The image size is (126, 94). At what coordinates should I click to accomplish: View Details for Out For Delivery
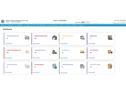click(x=91, y=58)
